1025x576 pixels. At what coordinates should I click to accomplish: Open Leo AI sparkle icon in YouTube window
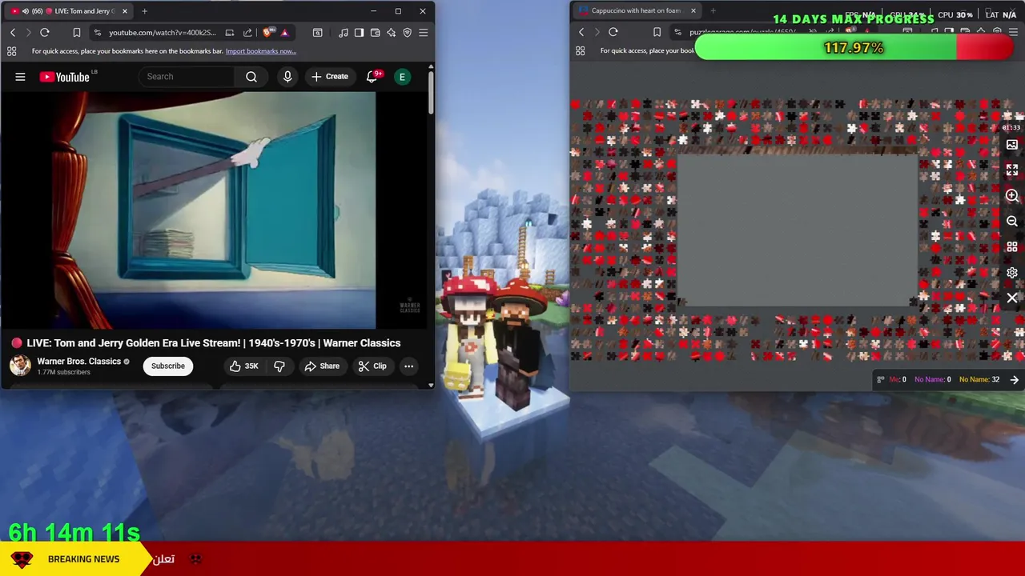coord(391,33)
